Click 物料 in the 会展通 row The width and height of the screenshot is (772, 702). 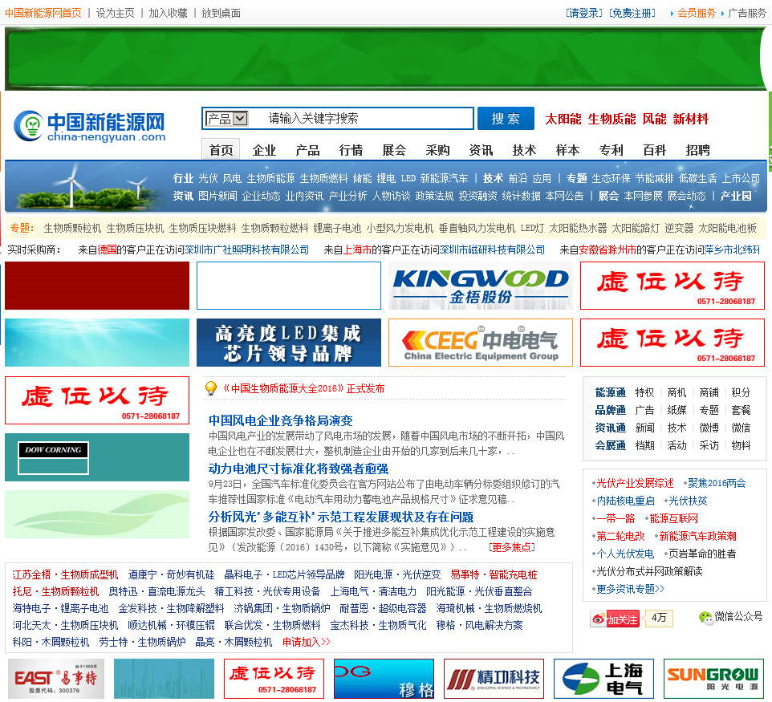[741, 445]
